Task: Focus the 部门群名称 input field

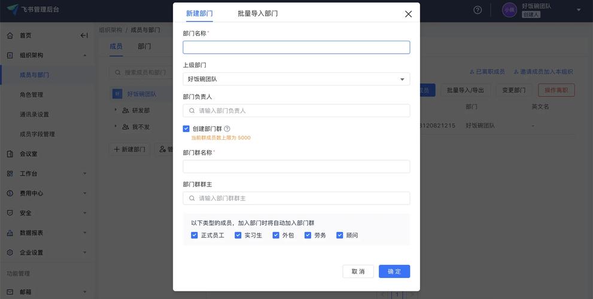Action: pos(297,167)
